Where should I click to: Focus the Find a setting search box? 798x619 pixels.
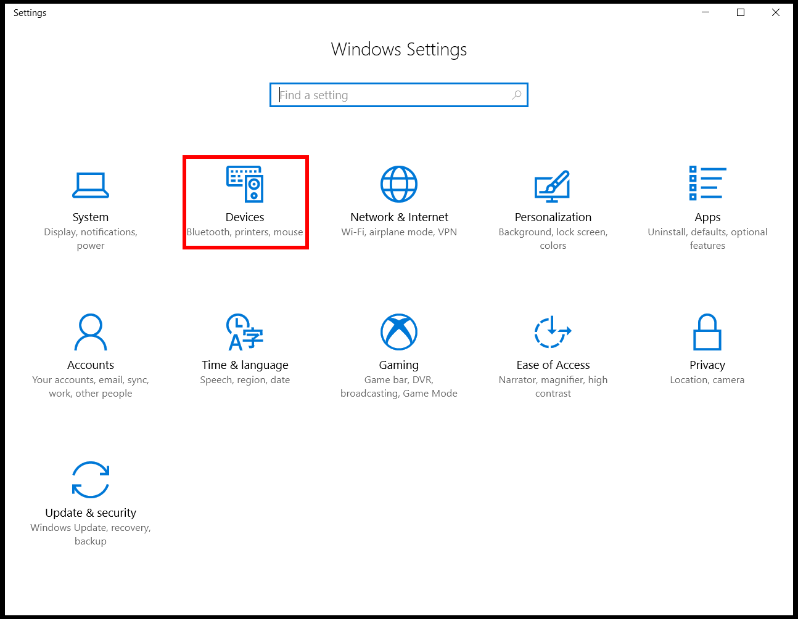point(399,95)
